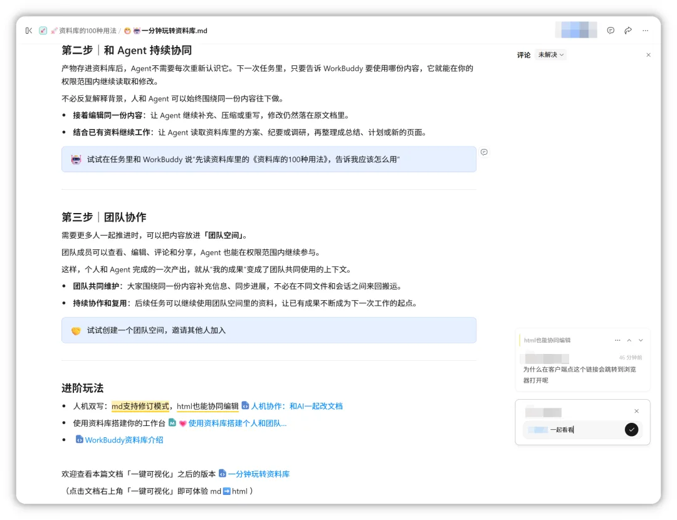Go to the previous comment with up chevron
Image resolution: width=677 pixels, height=520 pixels.
[629, 340]
